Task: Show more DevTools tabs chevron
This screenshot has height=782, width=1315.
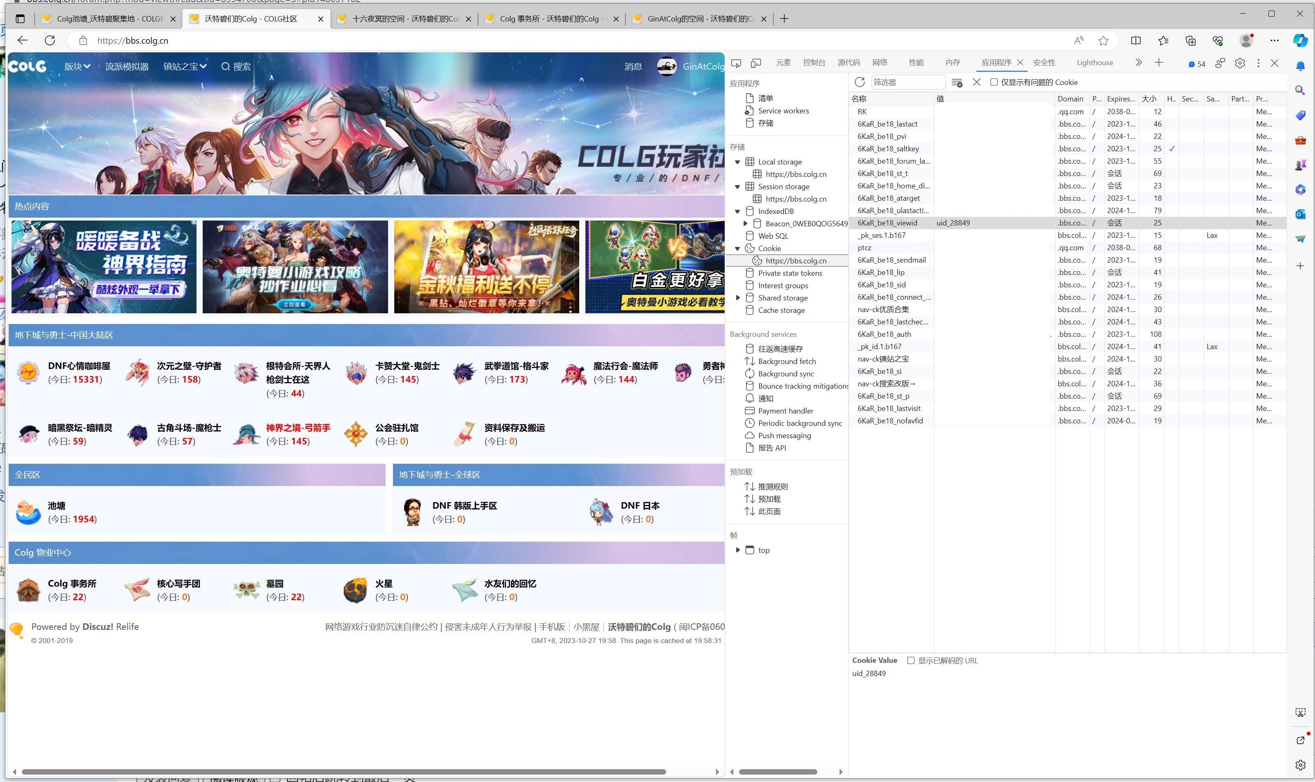Action: 1139,63
